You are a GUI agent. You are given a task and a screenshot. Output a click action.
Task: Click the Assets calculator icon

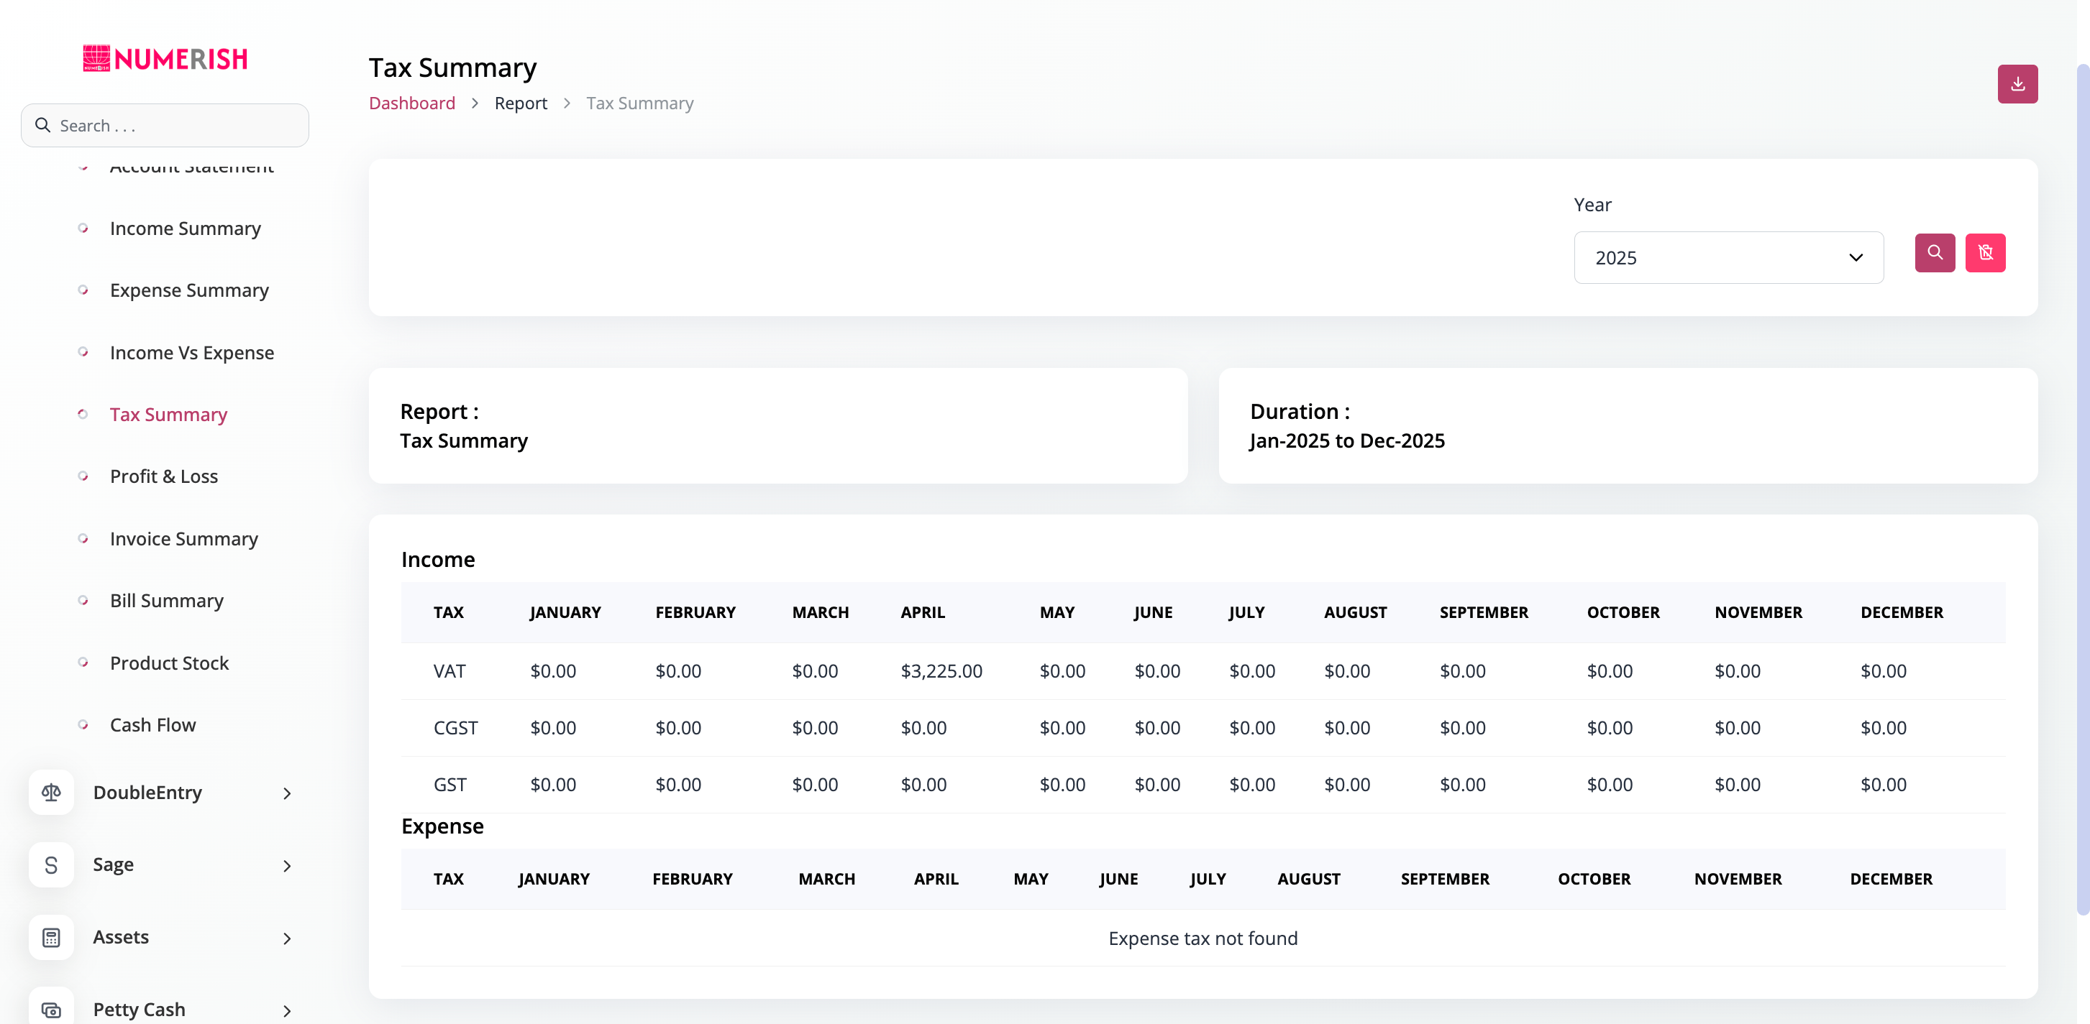(51, 937)
